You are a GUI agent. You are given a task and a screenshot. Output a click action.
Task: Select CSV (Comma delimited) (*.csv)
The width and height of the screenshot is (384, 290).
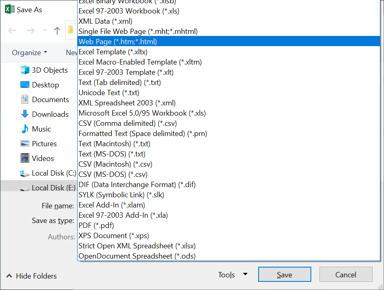pyautogui.click(x=229, y=123)
